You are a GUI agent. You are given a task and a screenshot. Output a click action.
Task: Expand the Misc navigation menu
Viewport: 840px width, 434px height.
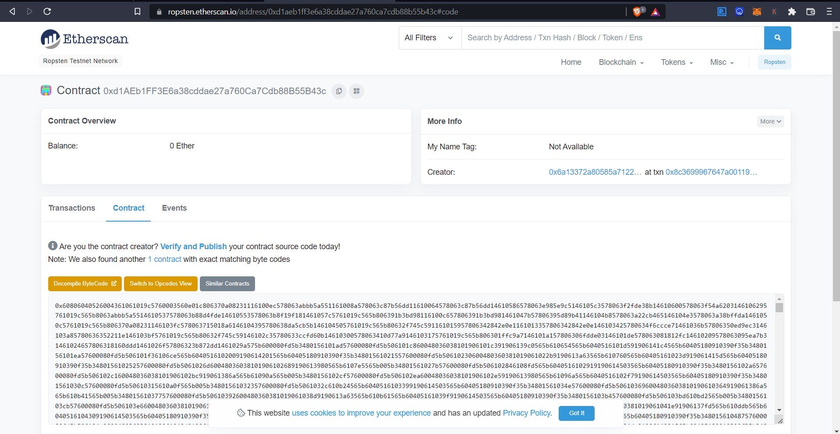[721, 62]
